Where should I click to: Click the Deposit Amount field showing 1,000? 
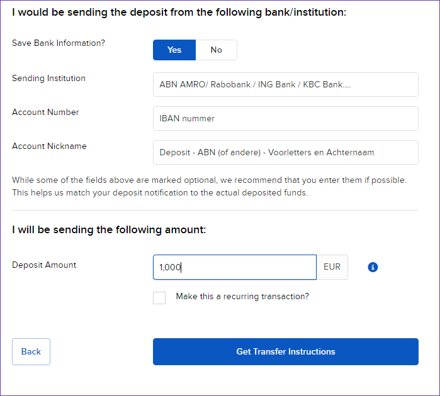click(x=235, y=267)
